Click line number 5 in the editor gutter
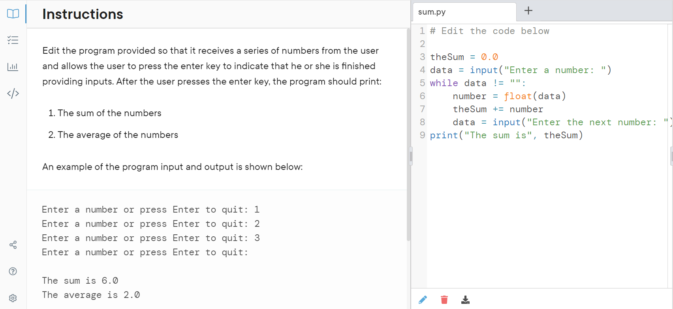 point(422,83)
